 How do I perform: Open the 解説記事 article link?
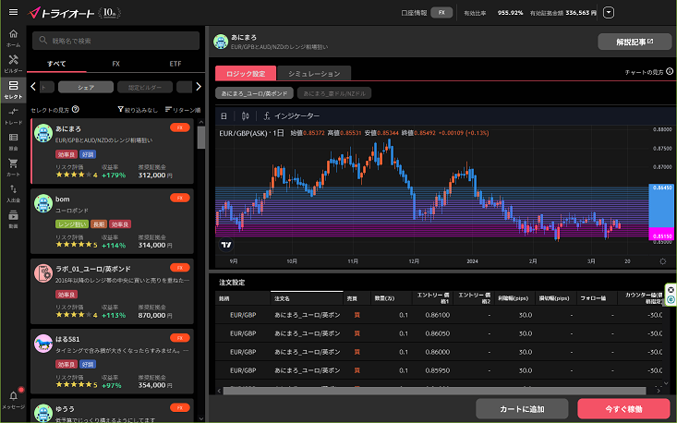click(x=635, y=42)
